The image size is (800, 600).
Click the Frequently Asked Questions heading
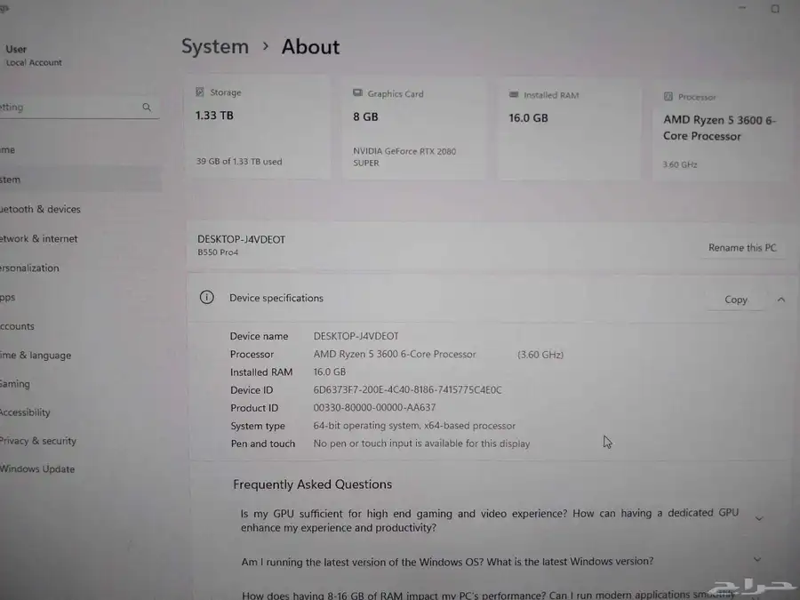click(312, 484)
